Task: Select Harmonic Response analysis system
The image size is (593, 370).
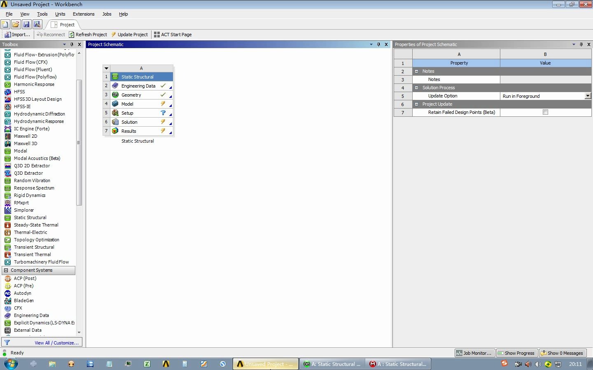Action: [34, 84]
